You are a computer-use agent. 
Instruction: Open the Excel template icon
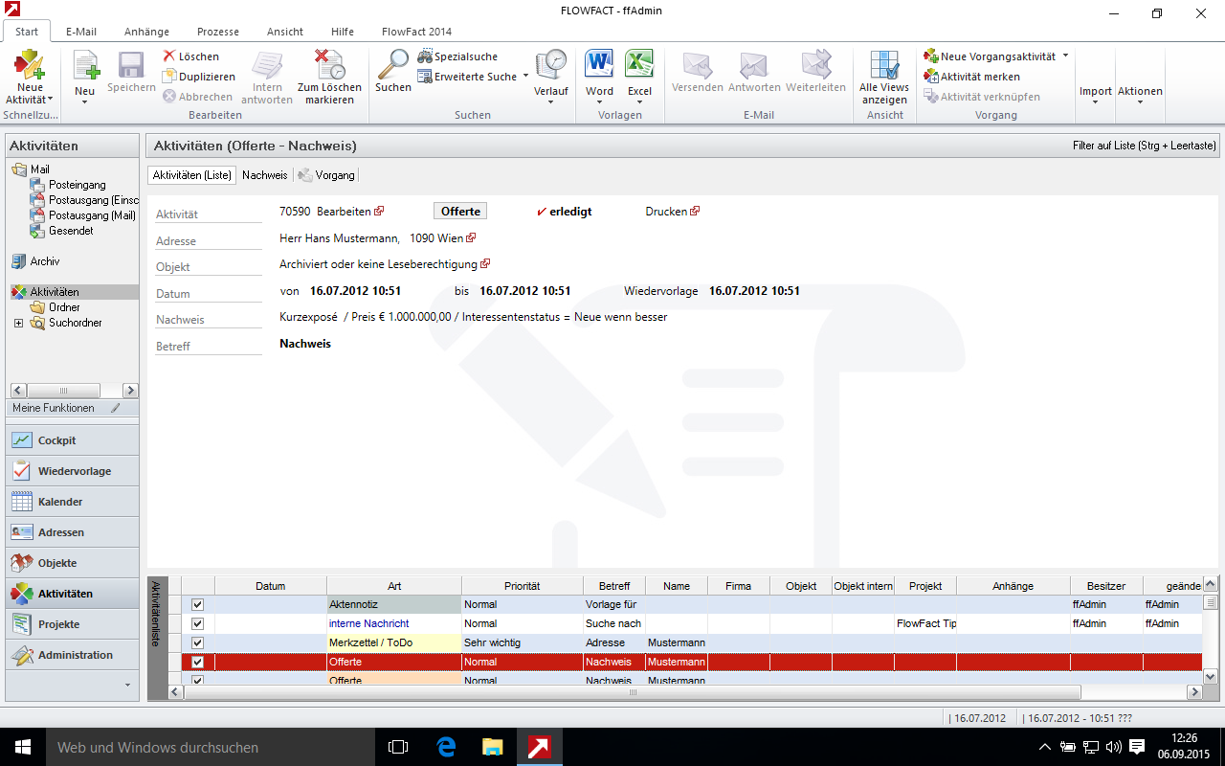pos(639,65)
